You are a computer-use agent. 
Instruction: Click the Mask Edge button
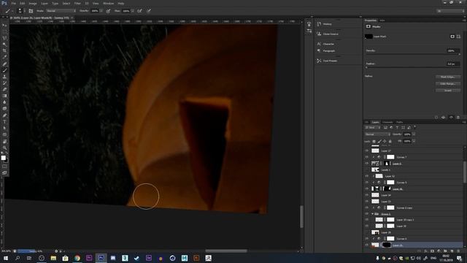(448, 77)
